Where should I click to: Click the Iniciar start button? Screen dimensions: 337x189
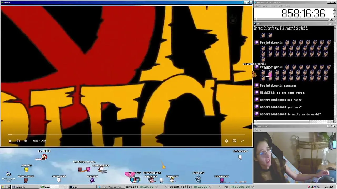6,187
